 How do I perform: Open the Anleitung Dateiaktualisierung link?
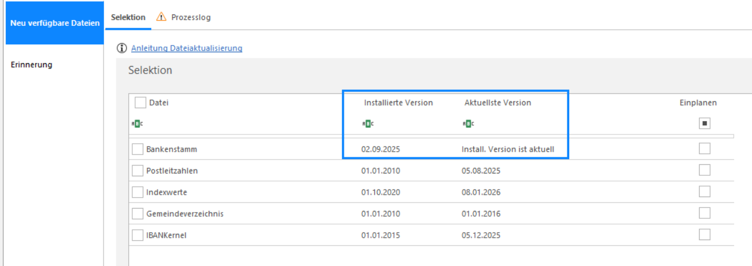tap(187, 48)
